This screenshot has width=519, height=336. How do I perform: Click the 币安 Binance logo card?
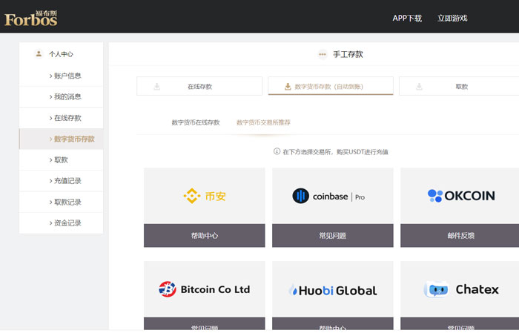click(204, 196)
